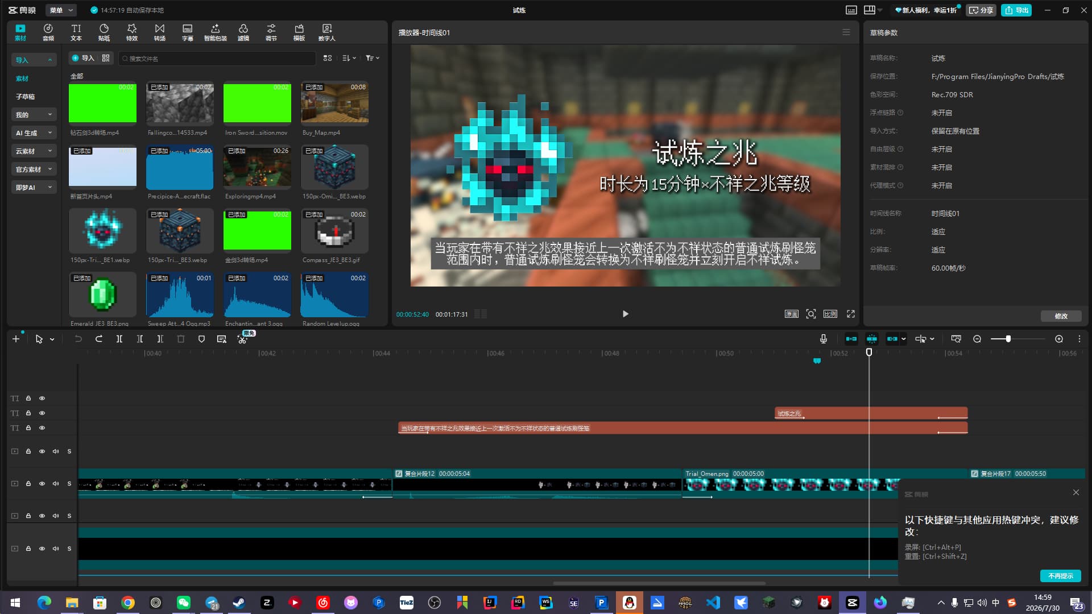Click the undo arrow in timeline toolbar
This screenshot has height=614, width=1092.
(x=78, y=339)
